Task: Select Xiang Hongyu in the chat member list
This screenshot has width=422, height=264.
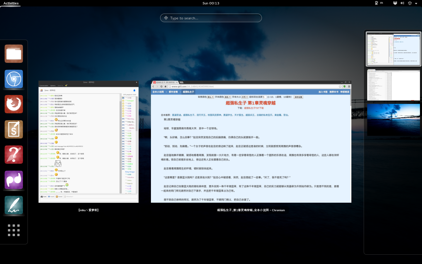Action: pos(130,172)
